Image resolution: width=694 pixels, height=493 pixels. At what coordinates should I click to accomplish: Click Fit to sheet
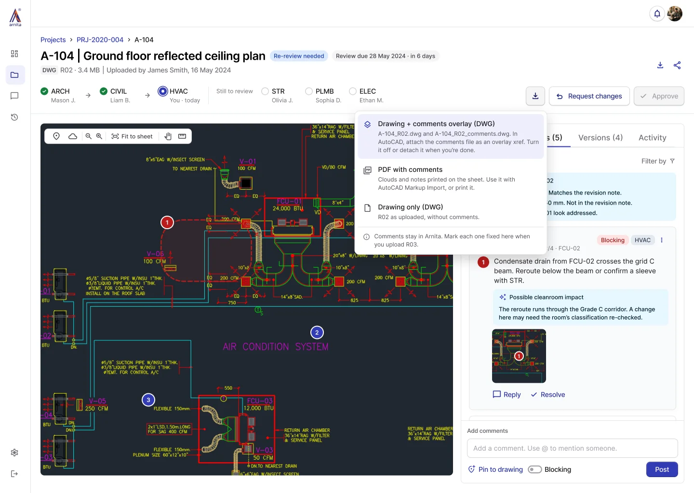[x=132, y=136]
